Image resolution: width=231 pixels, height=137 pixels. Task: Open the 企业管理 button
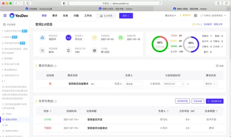click(x=106, y=16)
